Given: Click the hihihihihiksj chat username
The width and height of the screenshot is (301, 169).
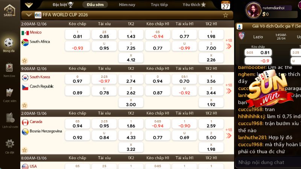Looking at the screenshot, I should click(x=252, y=116).
